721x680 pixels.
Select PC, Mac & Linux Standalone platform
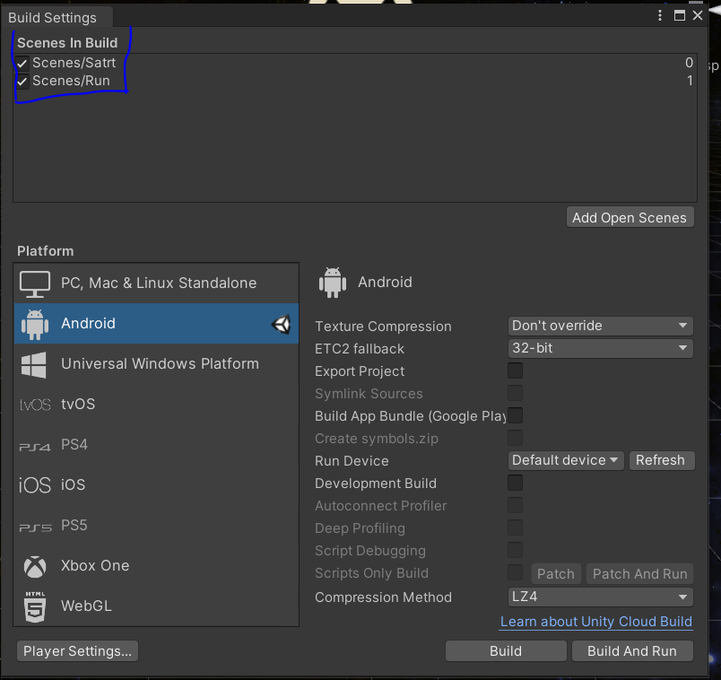(156, 283)
